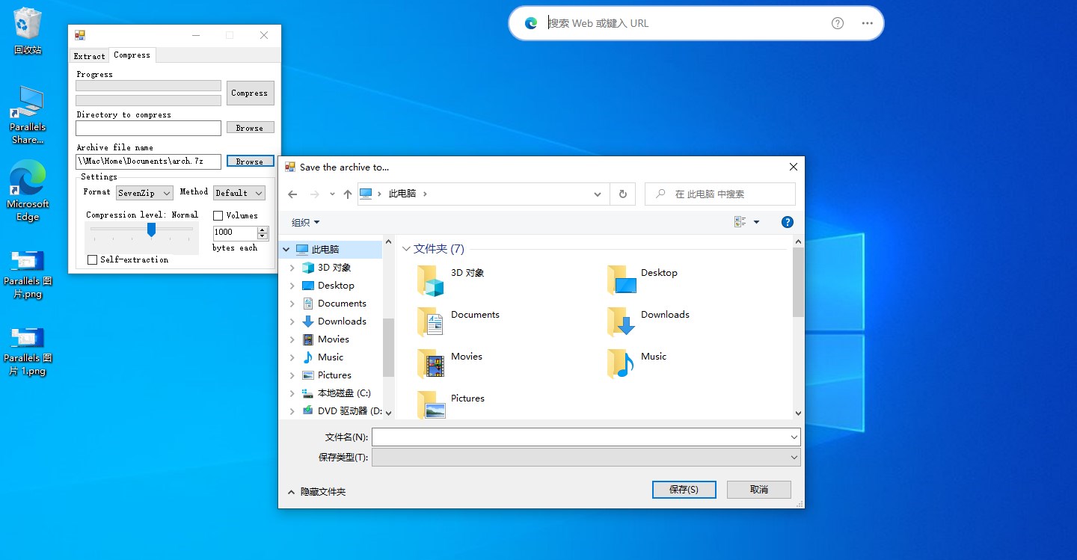Open the 组织 menu in the save dialog
This screenshot has width=1077, height=560.
tap(304, 221)
